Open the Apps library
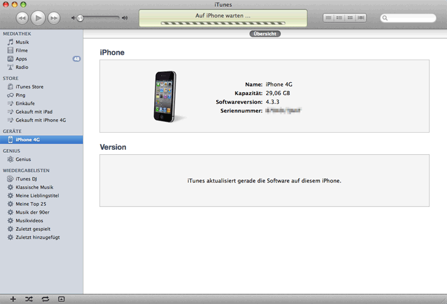This screenshot has height=304, width=447. [42, 59]
